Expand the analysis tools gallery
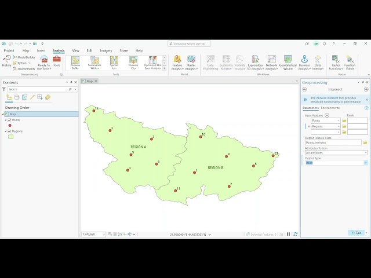The width and height of the screenshot is (371, 278). (165, 68)
